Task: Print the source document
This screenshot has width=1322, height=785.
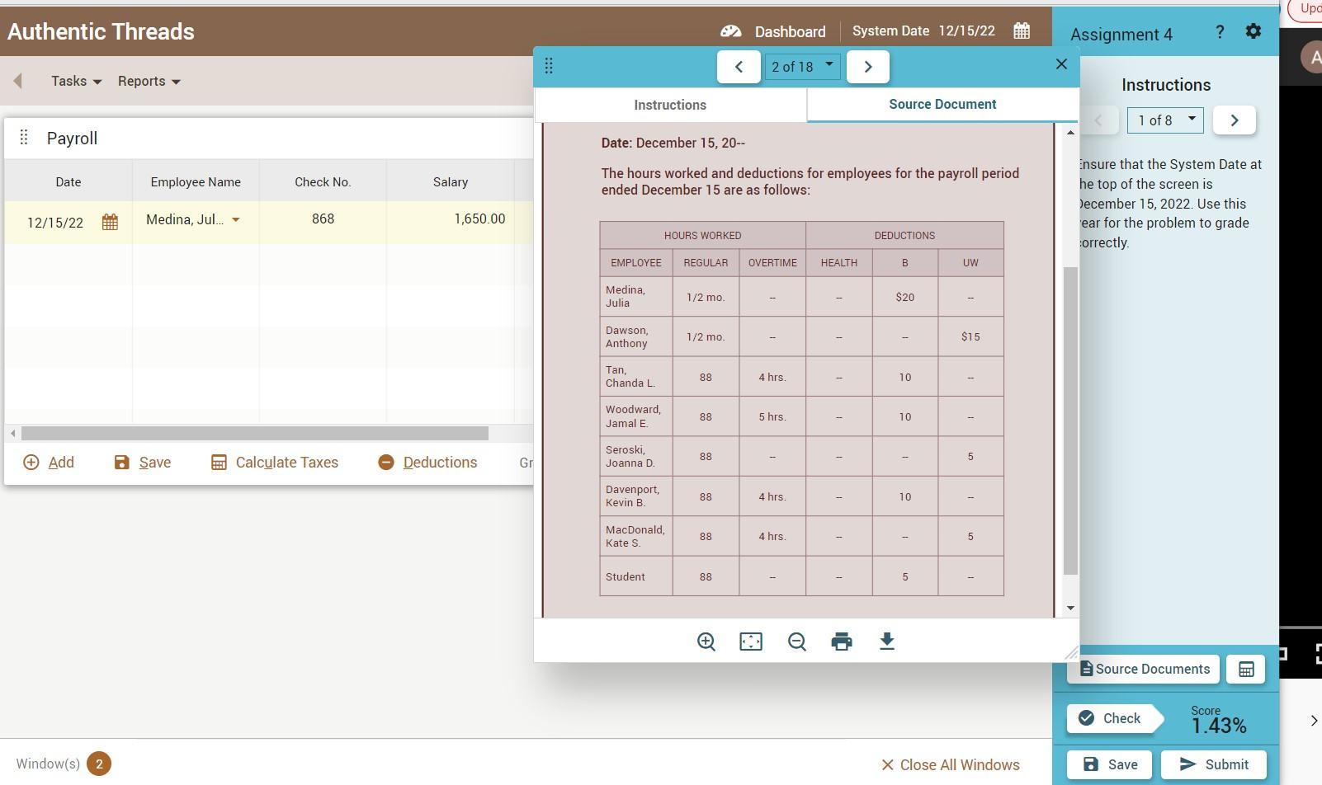Action: point(841,641)
